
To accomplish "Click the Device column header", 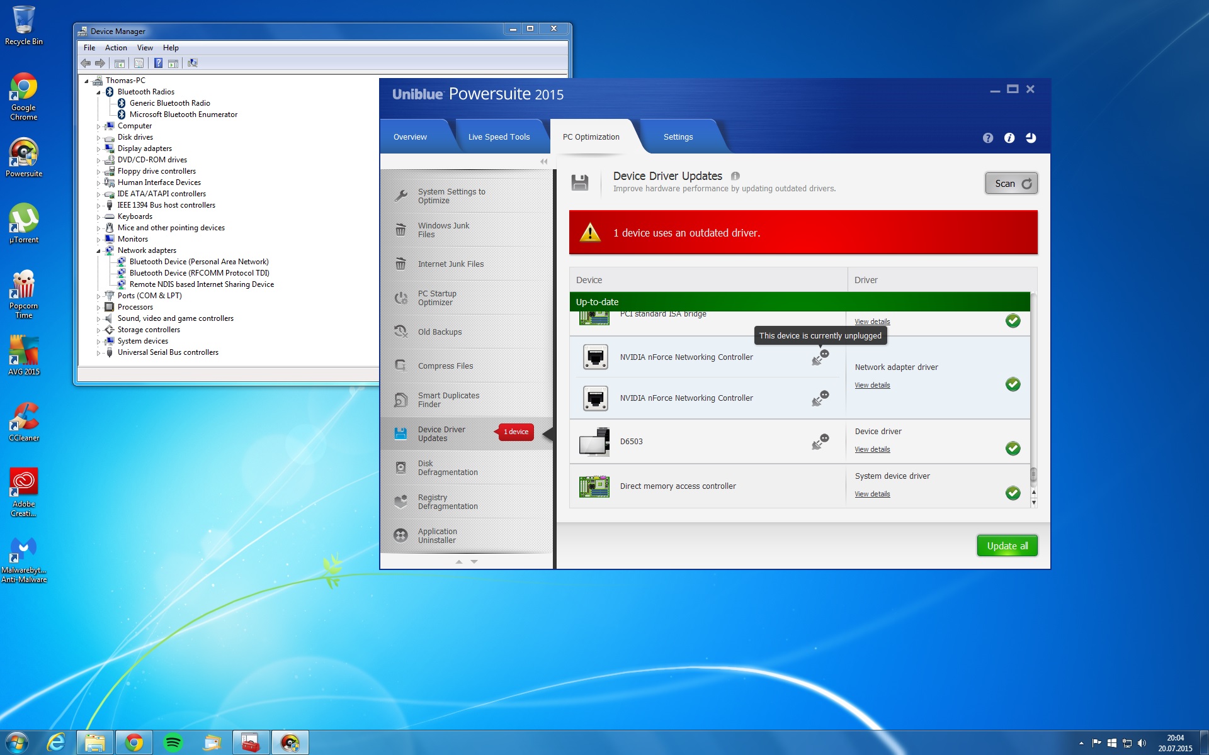I will pyautogui.click(x=708, y=280).
